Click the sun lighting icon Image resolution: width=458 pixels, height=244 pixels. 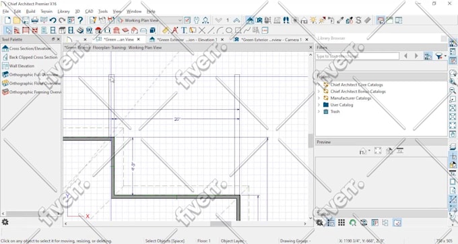(313, 20)
